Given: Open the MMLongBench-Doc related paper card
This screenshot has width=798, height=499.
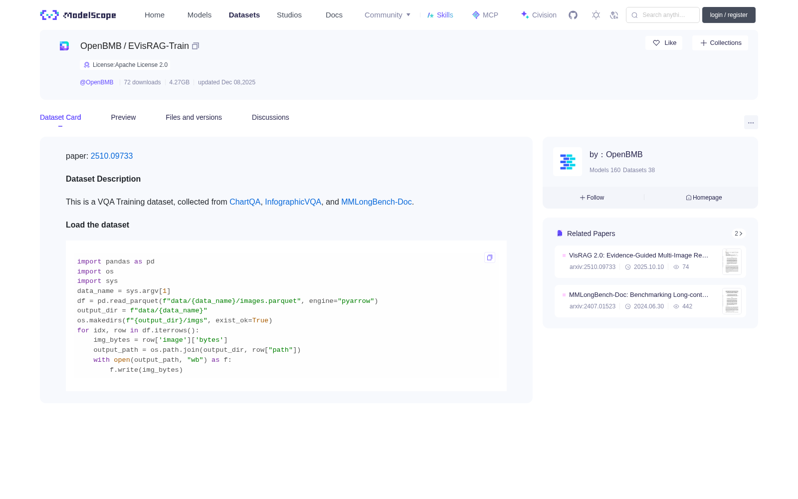Looking at the screenshot, I should [650, 301].
